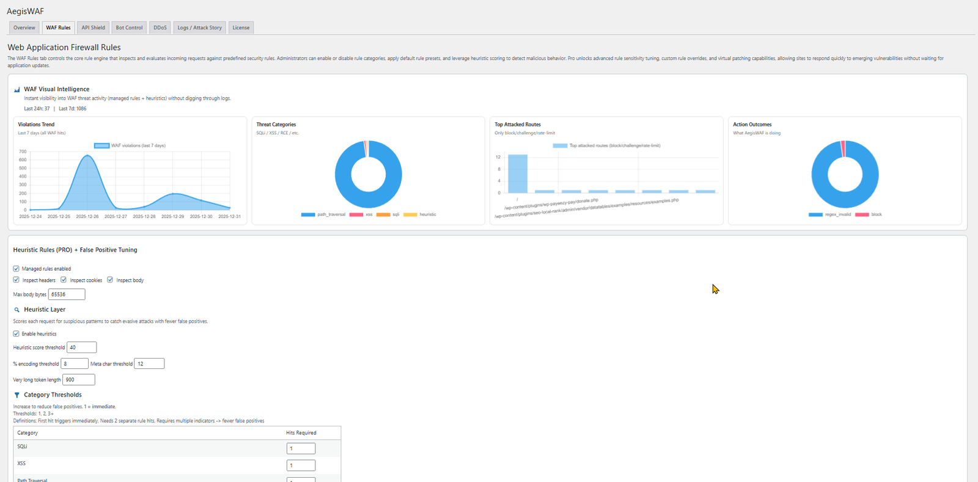Screen dimensions: 978x482
Task: Hide WAF violations series via legend
Action: click(101, 145)
